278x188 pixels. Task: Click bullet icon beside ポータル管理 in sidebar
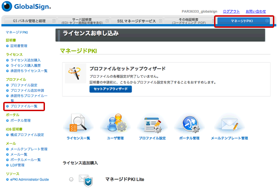7,120
